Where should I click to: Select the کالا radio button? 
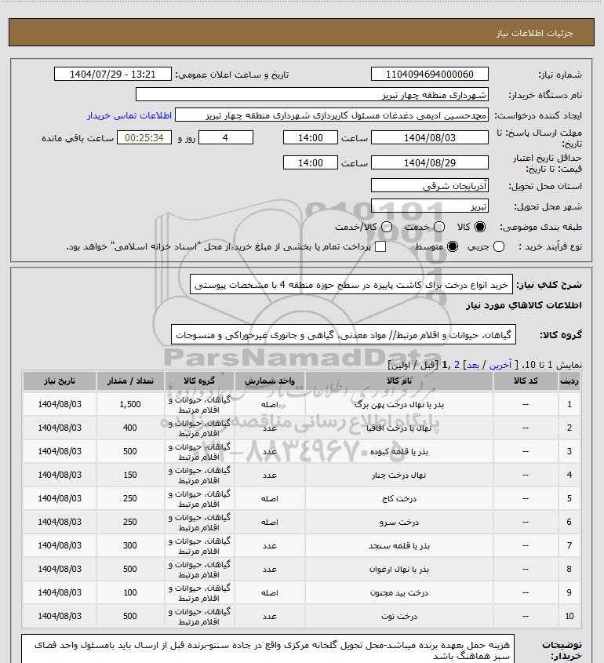point(480,227)
